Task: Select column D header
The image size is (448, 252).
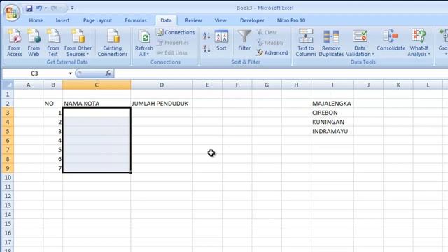Action: [x=162, y=85]
